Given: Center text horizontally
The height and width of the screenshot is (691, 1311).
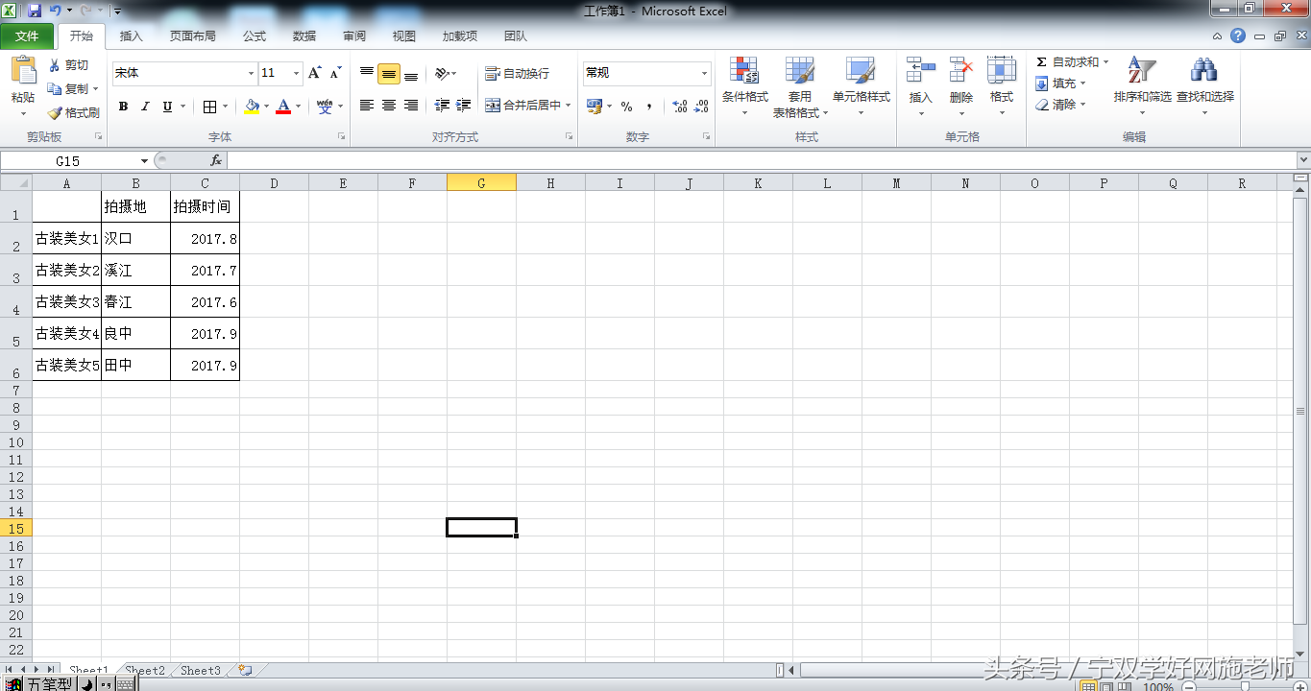Looking at the screenshot, I should pyautogui.click(x=389, y=106).
